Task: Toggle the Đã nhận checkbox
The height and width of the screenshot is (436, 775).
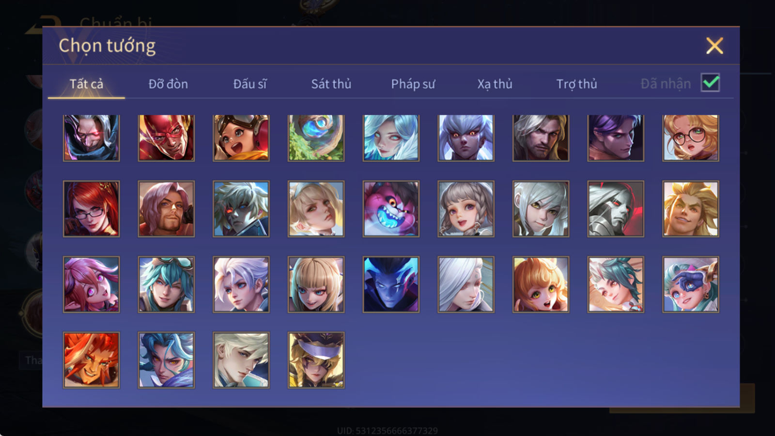Action: [711, 83]
